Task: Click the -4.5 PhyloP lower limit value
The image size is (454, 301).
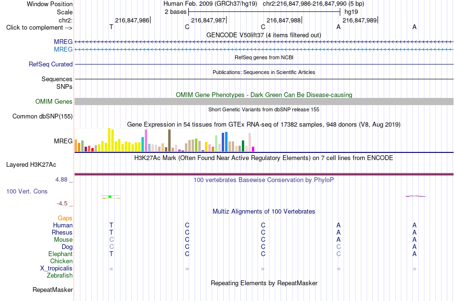Action: [62, 204]
